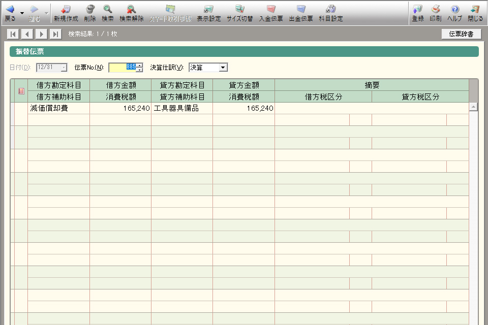This screenshot has height=325, width=488.
Task: Create a new slip with 新規作成
Action: (66, 13)
